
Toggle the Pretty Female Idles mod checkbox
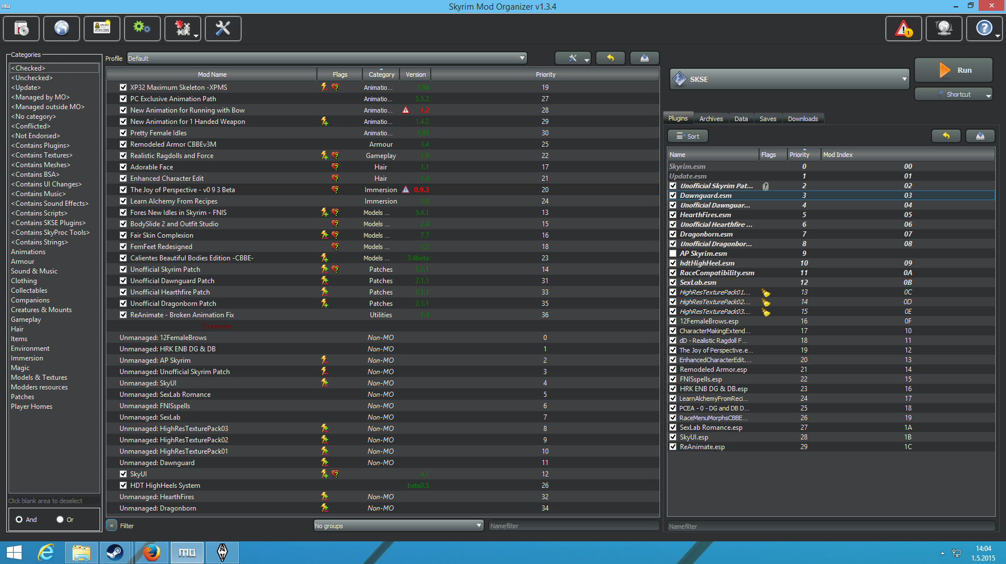123,133
